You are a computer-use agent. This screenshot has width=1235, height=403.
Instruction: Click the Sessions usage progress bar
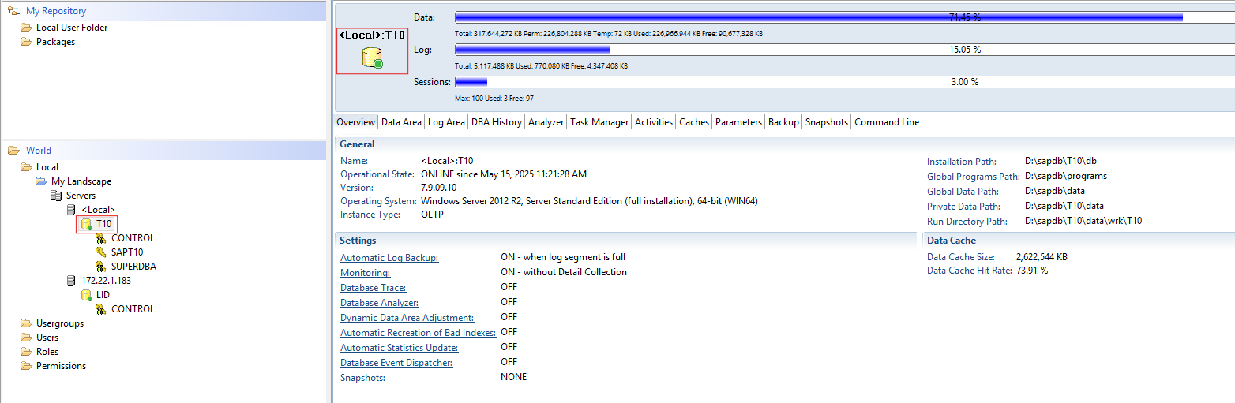tap(845, 82)
